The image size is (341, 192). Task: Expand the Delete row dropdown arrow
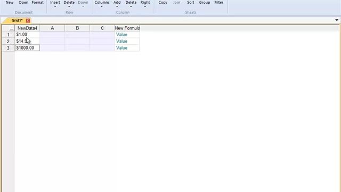tap(69, 6)
